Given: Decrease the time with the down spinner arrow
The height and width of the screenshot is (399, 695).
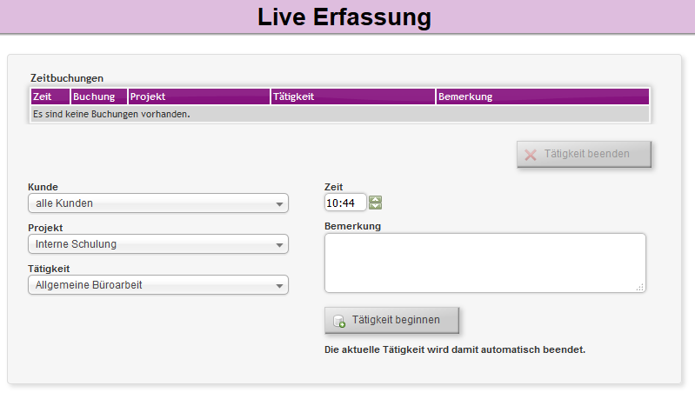Looking at the screenshot, I should (376, 207).
